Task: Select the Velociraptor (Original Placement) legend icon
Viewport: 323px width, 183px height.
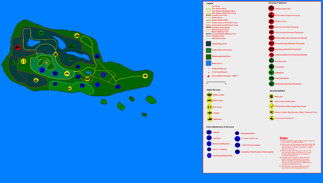Action: 271,15
